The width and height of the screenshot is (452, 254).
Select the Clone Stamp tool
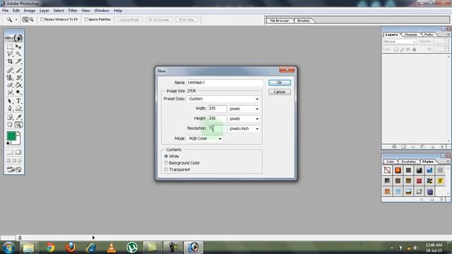(x=10, y=78)
